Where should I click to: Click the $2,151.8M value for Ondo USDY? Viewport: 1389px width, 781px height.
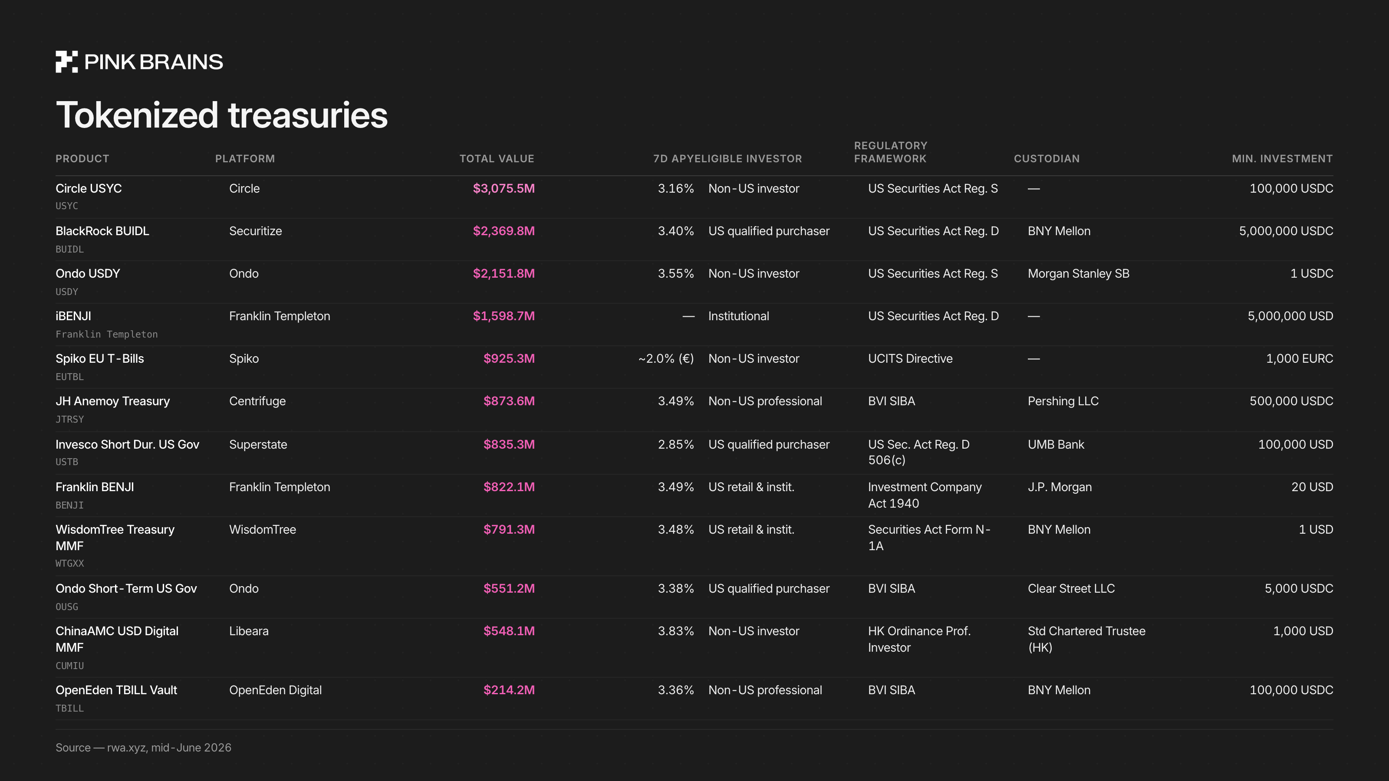coord(504,274)
